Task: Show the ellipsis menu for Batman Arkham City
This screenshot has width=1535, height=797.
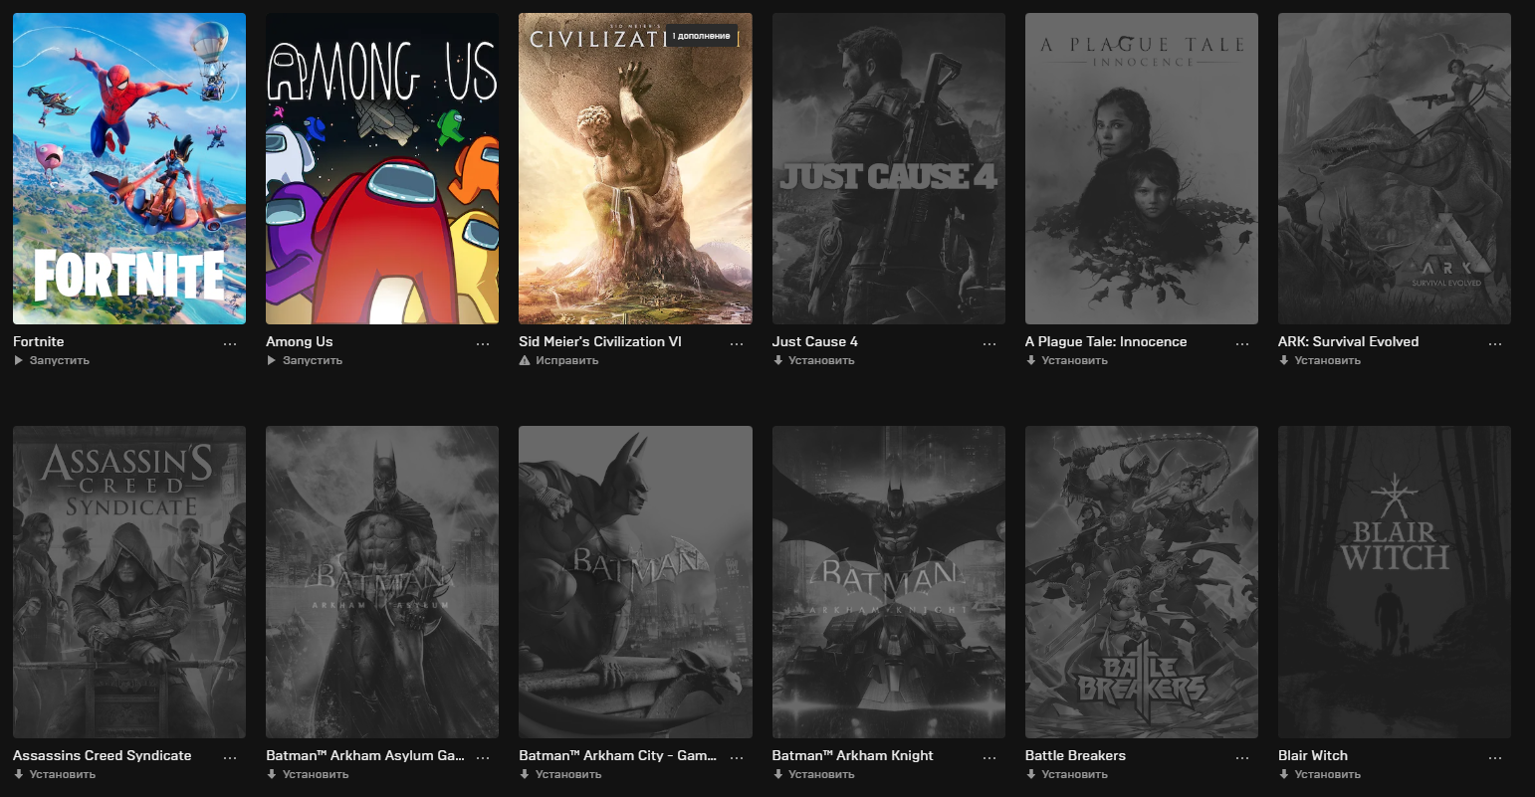Action: coord(737,757)
